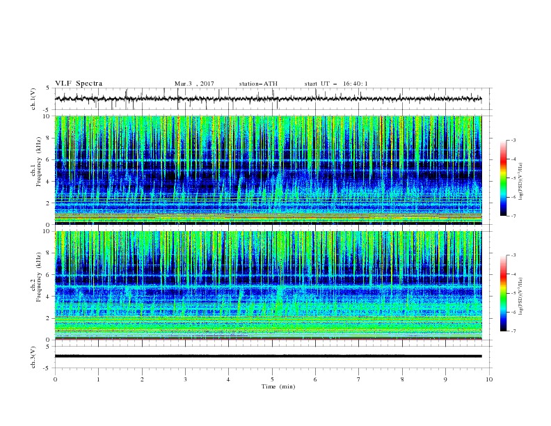Click the 'VLF Spectra' title text

(x=79, y=84)
